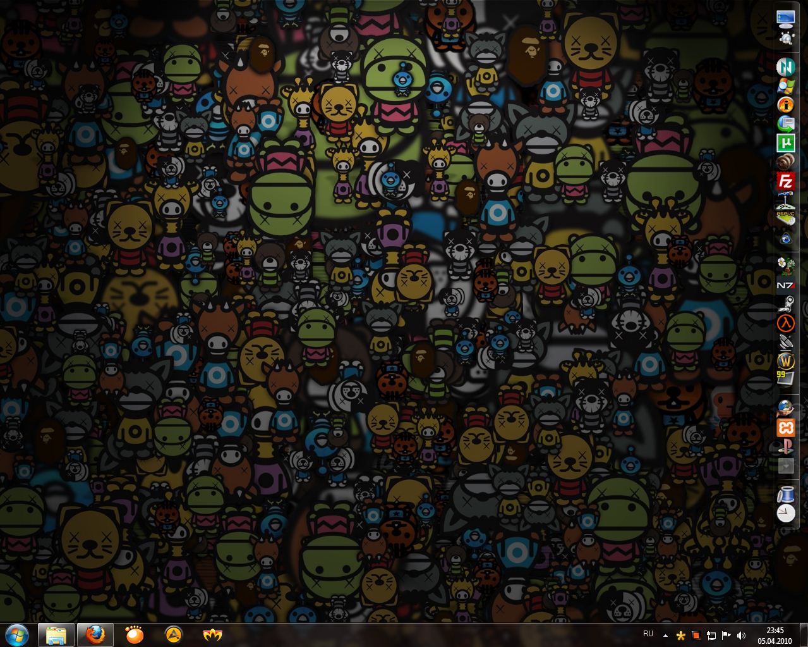The width and height of the screenshot is (808, 647).
Task: Open the orange ball taskbar app
Action: [135, 634]
